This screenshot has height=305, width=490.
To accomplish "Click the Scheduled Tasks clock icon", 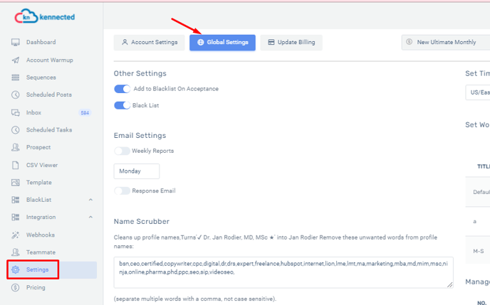I will coord(16,130).
